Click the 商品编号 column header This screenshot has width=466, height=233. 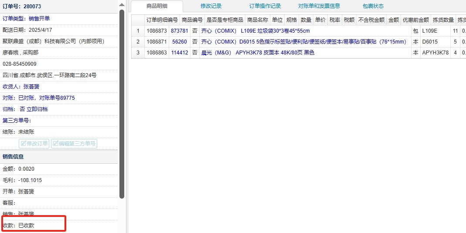pyautogui.click(x=192, y=20)
